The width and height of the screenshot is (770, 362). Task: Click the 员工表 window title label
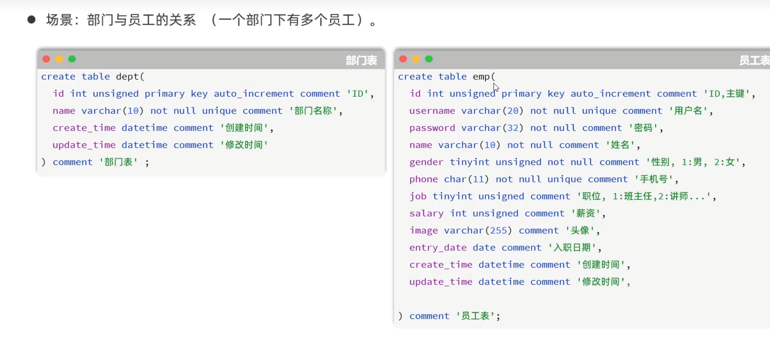pos(754,61)
